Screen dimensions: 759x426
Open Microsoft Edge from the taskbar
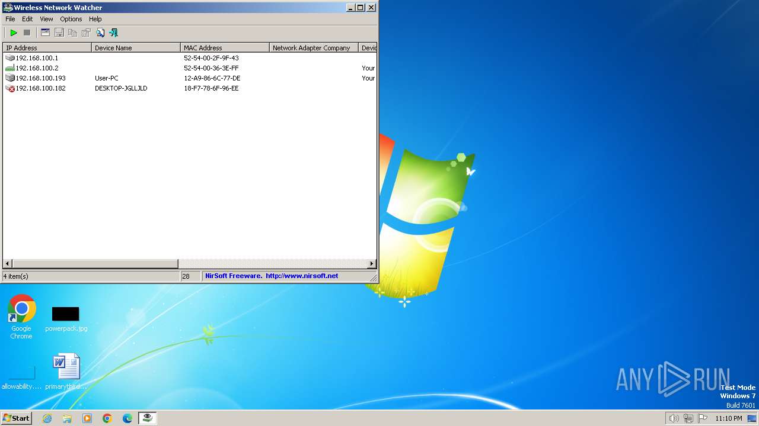point(127,418)
